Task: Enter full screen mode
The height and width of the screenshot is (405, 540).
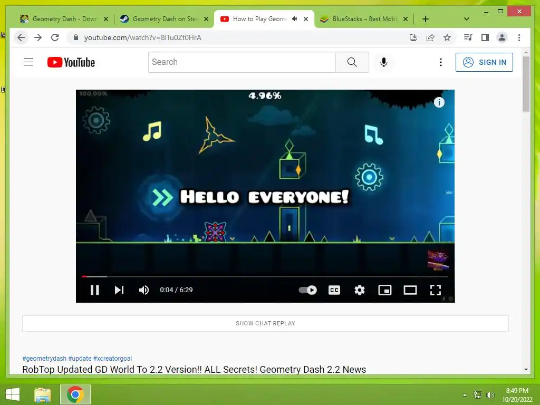Action: (435, 290)
